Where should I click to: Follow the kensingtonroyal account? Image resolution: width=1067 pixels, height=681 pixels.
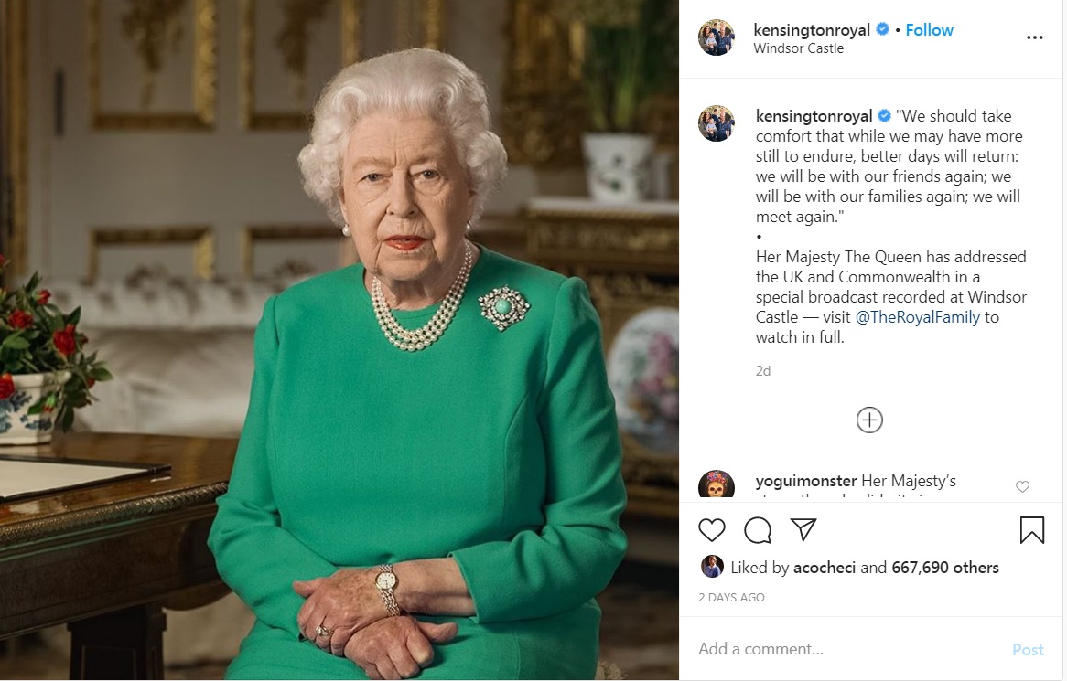929,30
